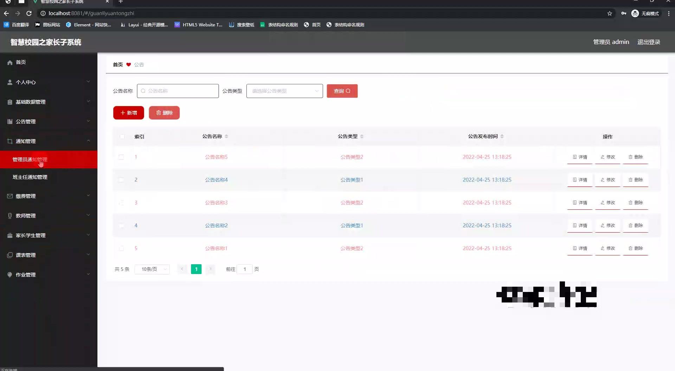Click 修改 for 公告名称4
This screenshot has height=371, width=675.
[607, 180]
